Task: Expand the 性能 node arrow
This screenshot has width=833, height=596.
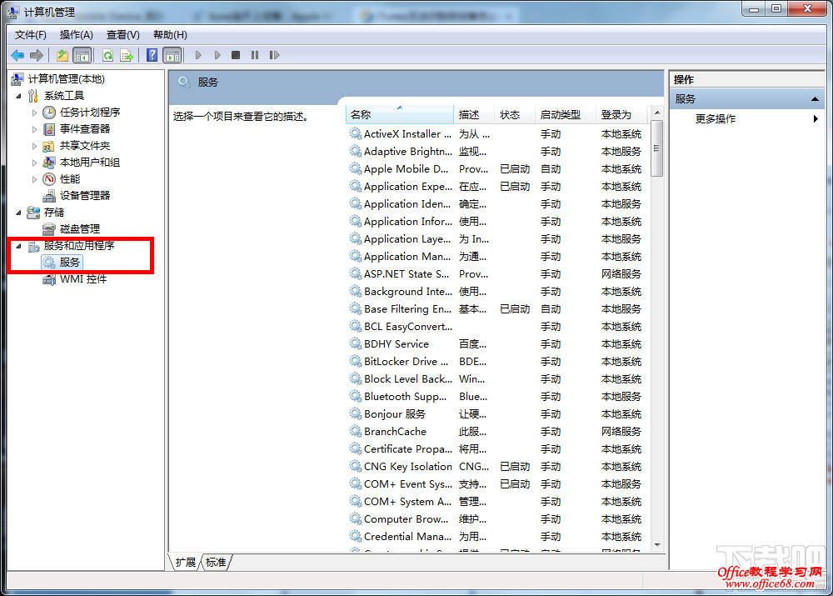Action: 34,179
